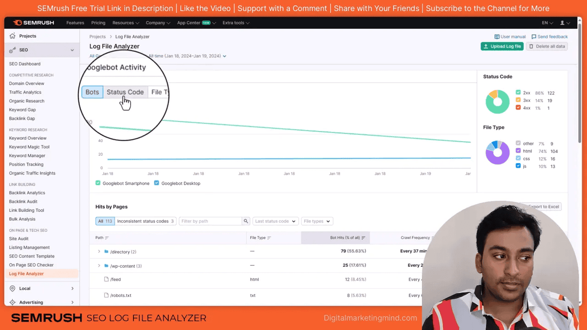Click the File Type pie chart

pos(497,152)
